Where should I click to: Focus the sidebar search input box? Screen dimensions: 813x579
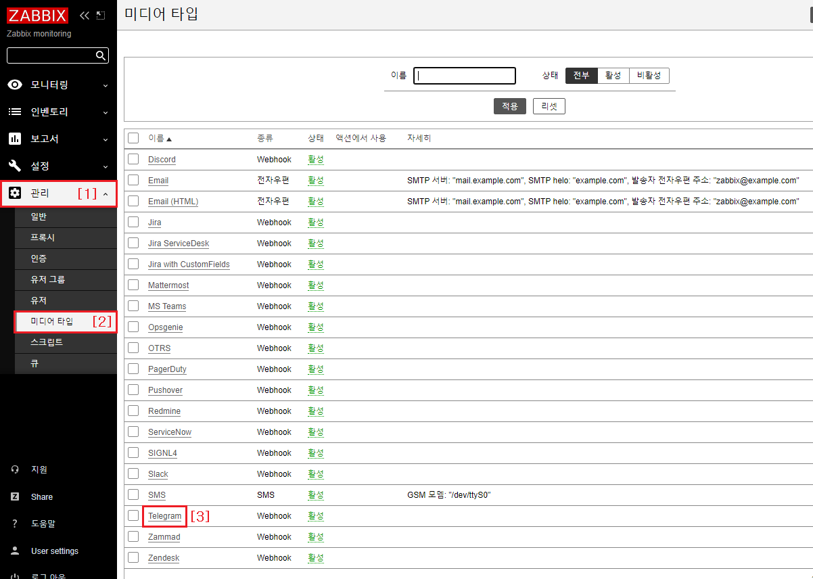(57, 55)
